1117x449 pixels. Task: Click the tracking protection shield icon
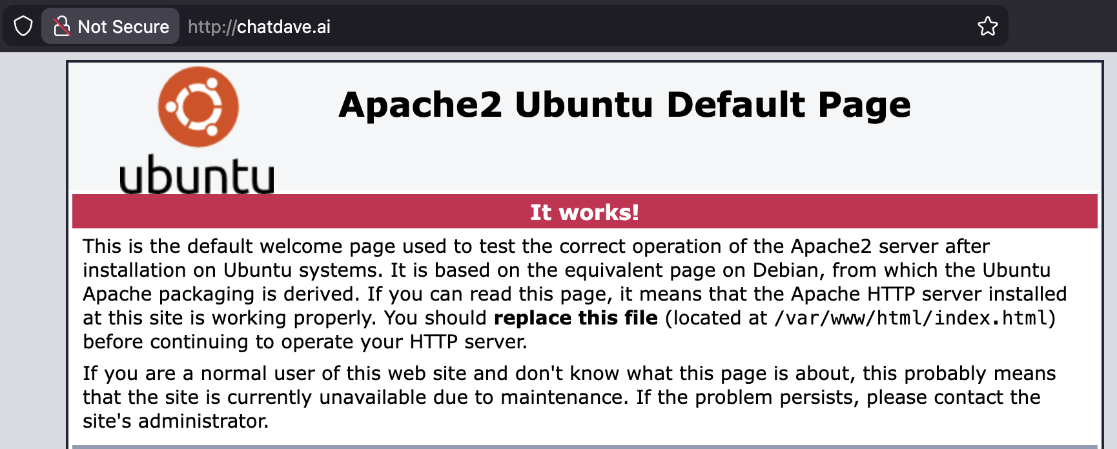tap(23, 26)
